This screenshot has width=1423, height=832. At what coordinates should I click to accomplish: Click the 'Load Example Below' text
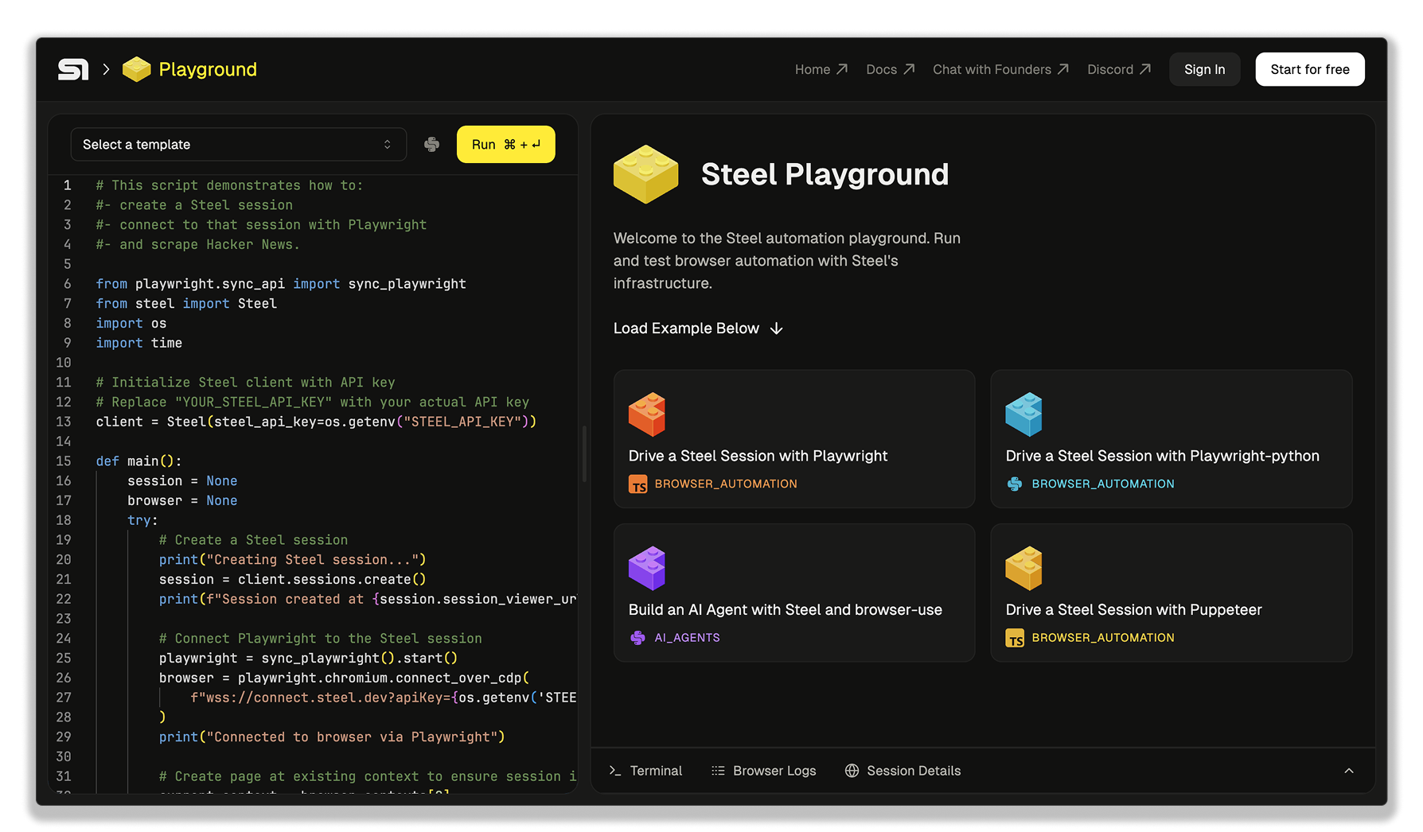coord(686,329)
